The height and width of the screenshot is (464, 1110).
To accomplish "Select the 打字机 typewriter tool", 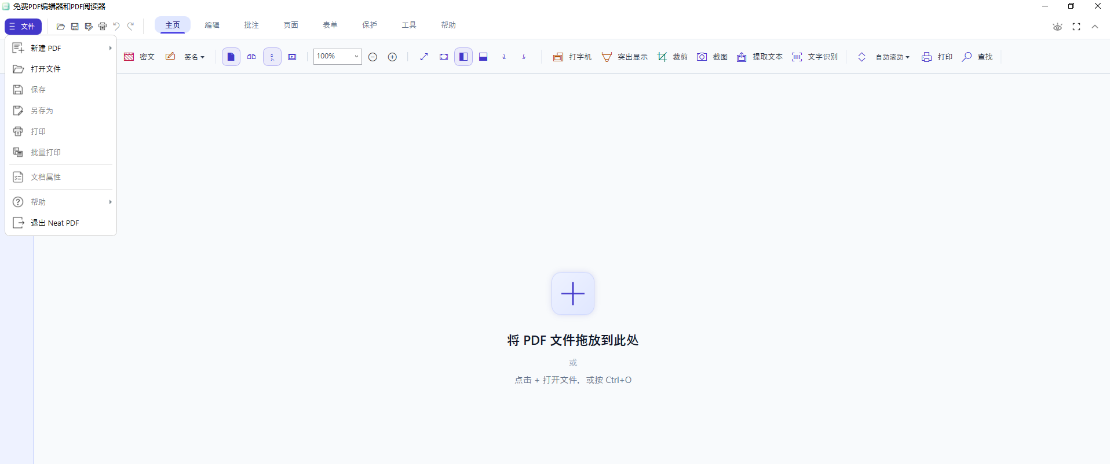I will [x=572, y=57].
